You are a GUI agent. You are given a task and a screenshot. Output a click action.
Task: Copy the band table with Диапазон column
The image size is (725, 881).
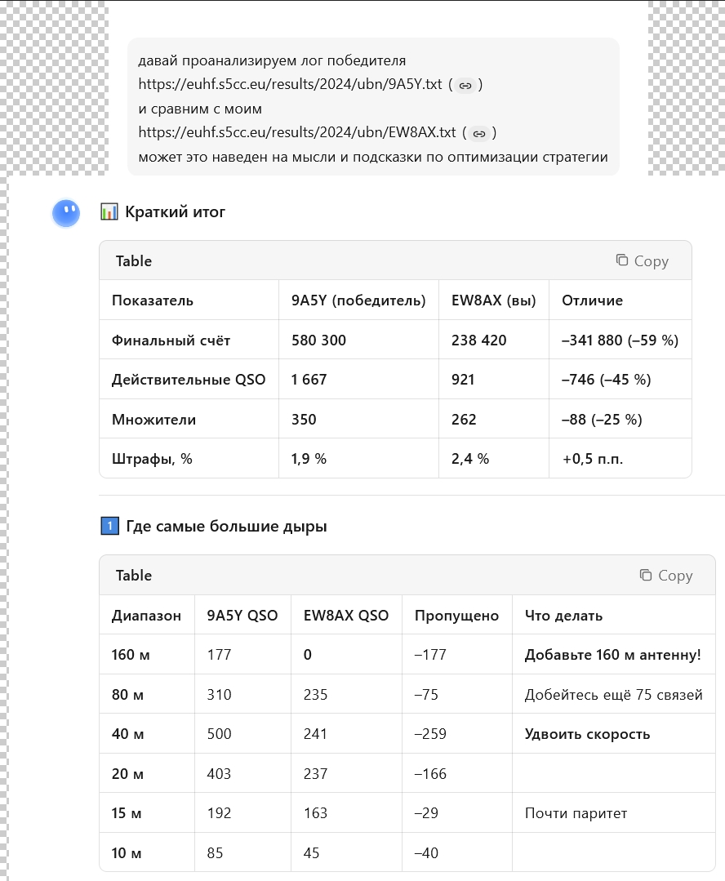pyautogui.click(x=665, y=576)
